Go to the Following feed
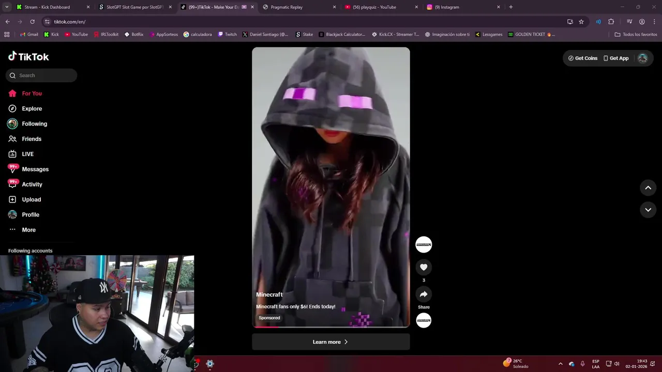Screen dimensions: 662x372 pyautogui.click(x=34, y=124)
